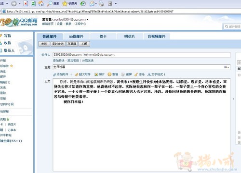Click the browser Print icon
Image resolution: width=241 pixels, height=173 pixels.
click(x=101, y=3)
